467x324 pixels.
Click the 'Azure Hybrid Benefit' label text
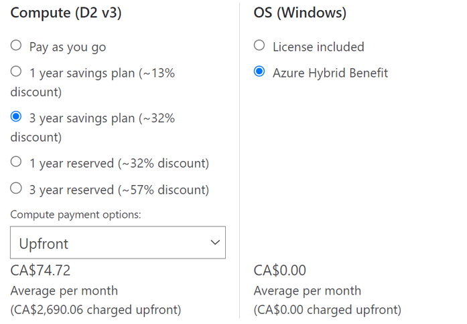(x=330, y=73)
